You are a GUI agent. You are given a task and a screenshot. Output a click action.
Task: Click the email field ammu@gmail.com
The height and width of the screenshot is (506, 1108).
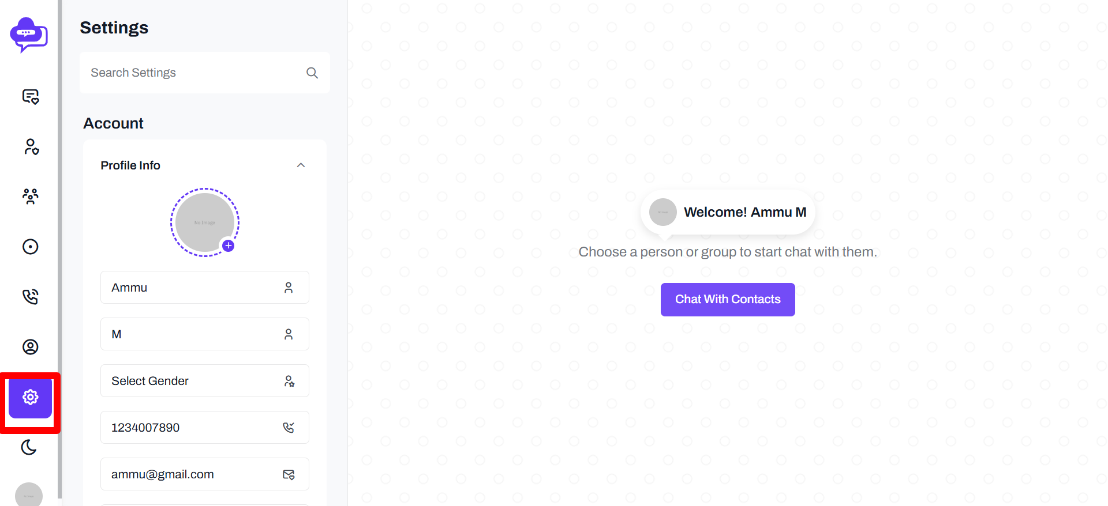pos(205,474)
